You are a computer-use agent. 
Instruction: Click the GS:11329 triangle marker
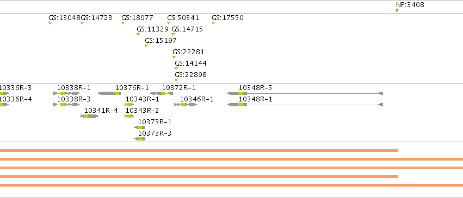pos(138,34)
